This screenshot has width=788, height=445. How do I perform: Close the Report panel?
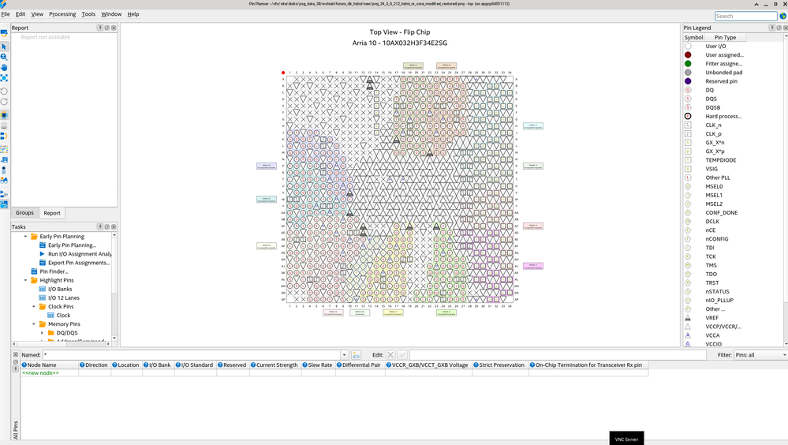click(114, 28)
